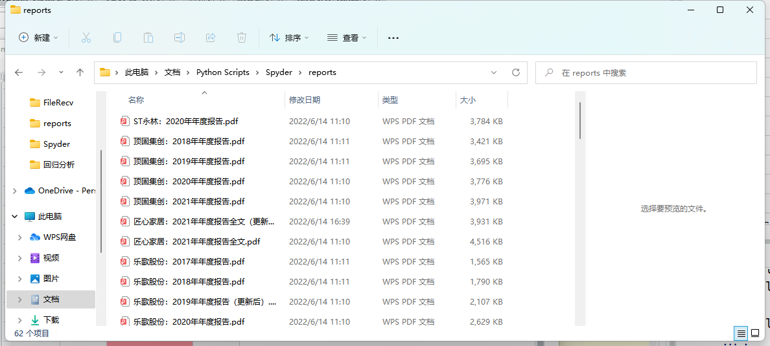Click PDF icon of 乐歌股份：2020年年度报告.pdf
The width and height of the screenshot is (770, 346).
(x=124, y=322)
